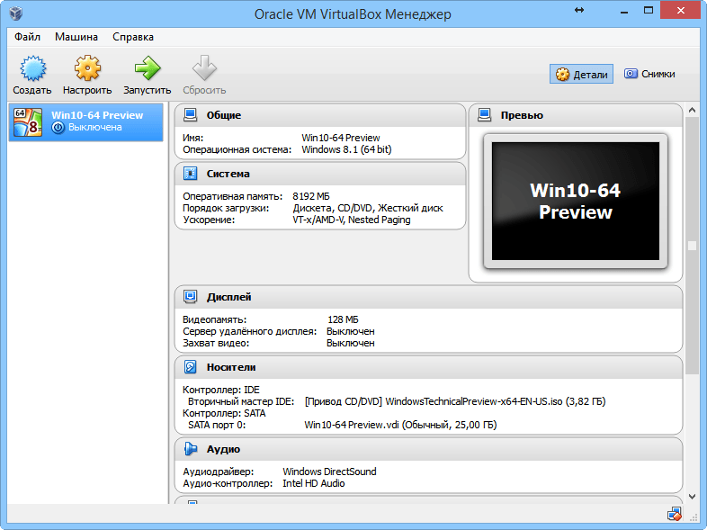Click the name value 'Win10-64 Preview' in Общие
This screenshot has width=707, height=530.
coord(340,138)
